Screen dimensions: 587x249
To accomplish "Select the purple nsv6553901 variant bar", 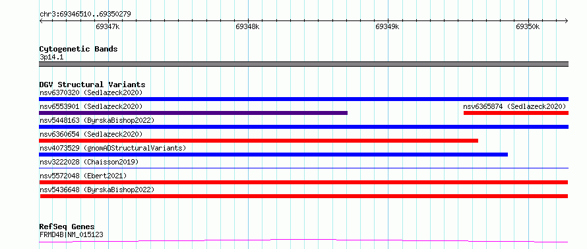I will [x=193, y=113].
